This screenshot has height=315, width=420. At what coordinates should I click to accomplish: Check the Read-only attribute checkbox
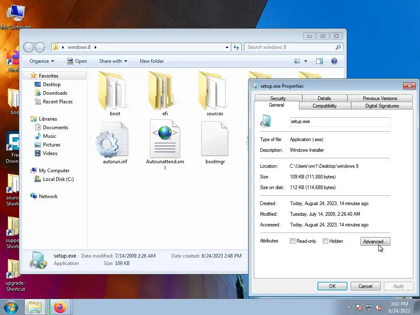click(x=292, y=241)
